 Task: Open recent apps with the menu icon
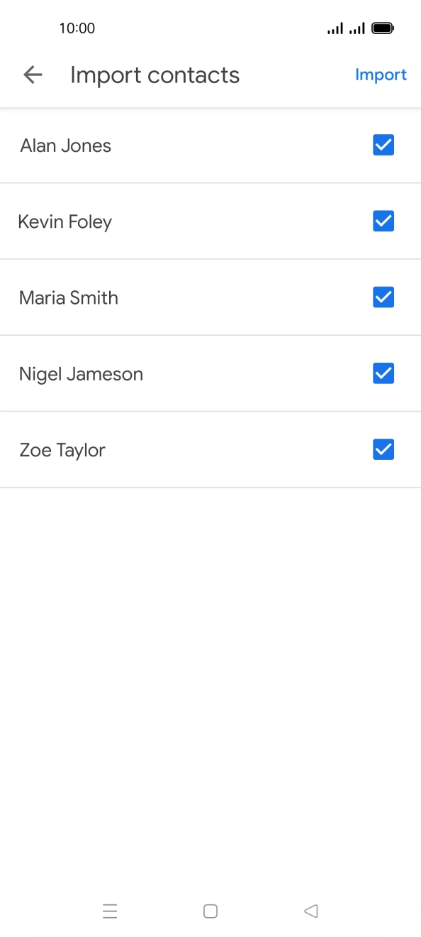pos(111,911)
